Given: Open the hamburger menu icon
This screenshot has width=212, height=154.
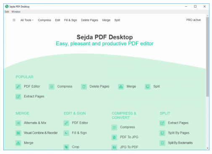Looking at the screenshot, I should pyautogui.click(x=14, y=20).
